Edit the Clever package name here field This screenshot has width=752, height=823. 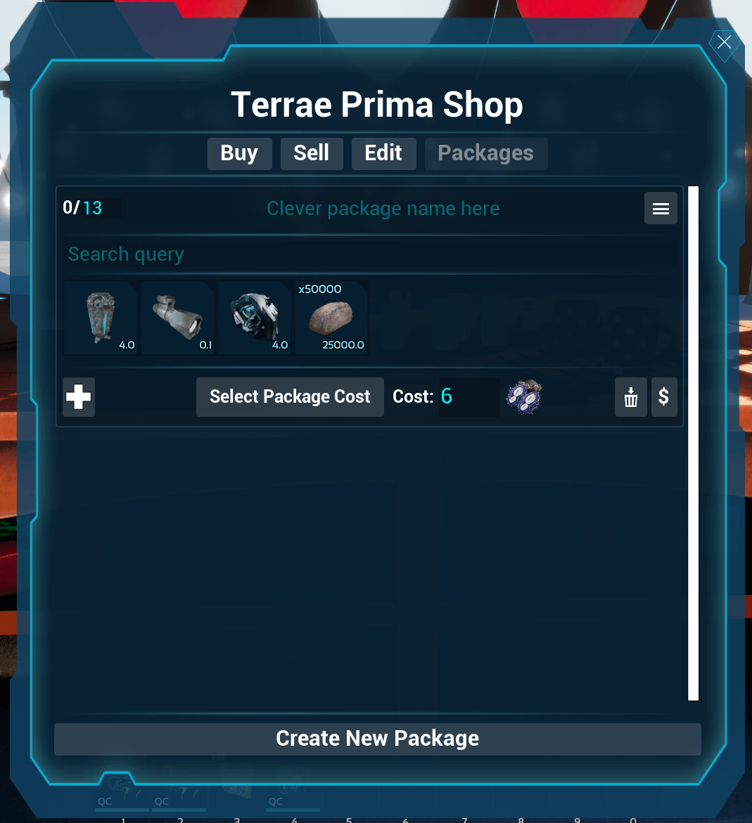click(x=383, y=209)
